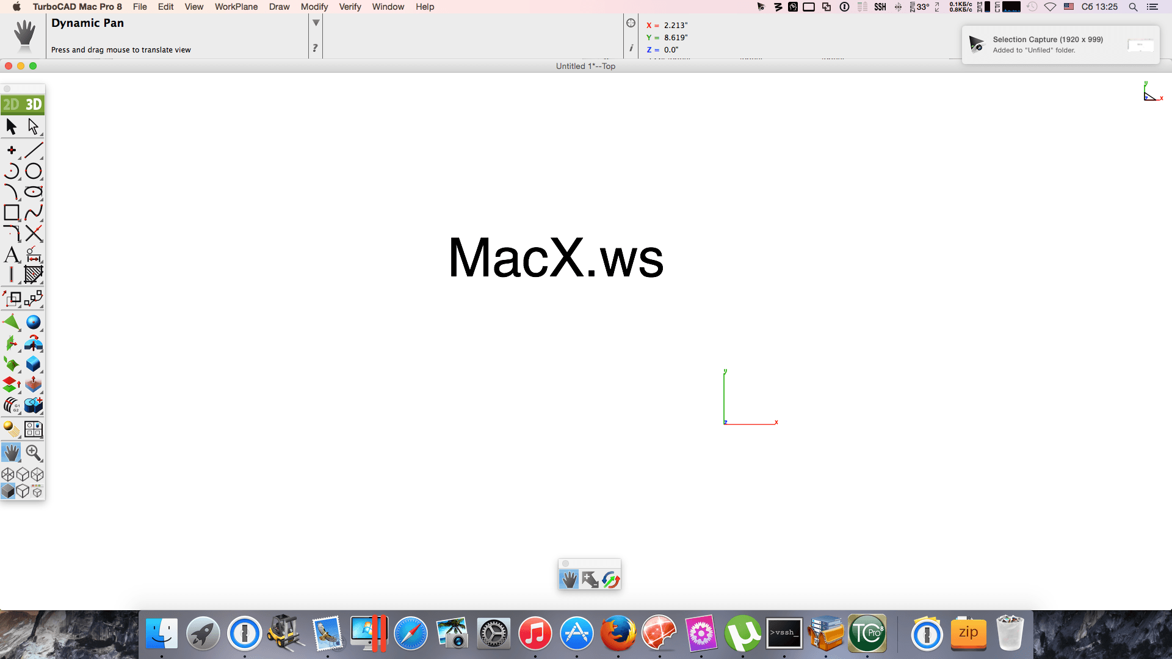Open the Modify menu
This screenshot has width=1172, height=659.
coord(314,7)
